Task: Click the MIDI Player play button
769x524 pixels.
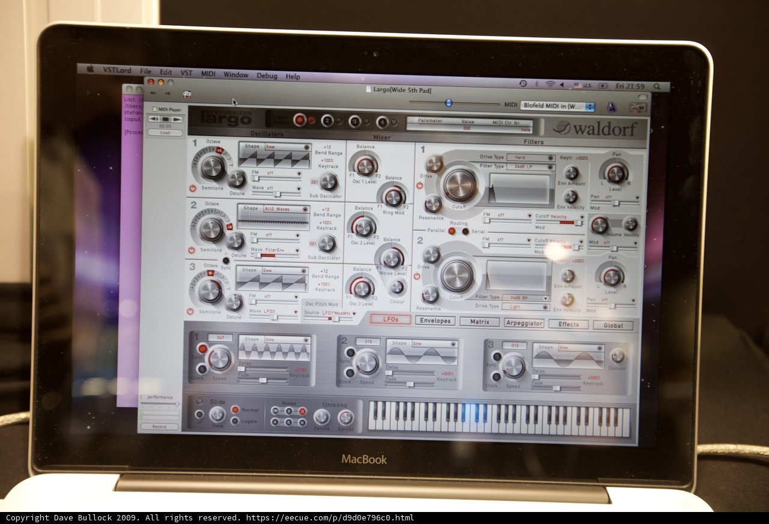Action: coord(176,119)
